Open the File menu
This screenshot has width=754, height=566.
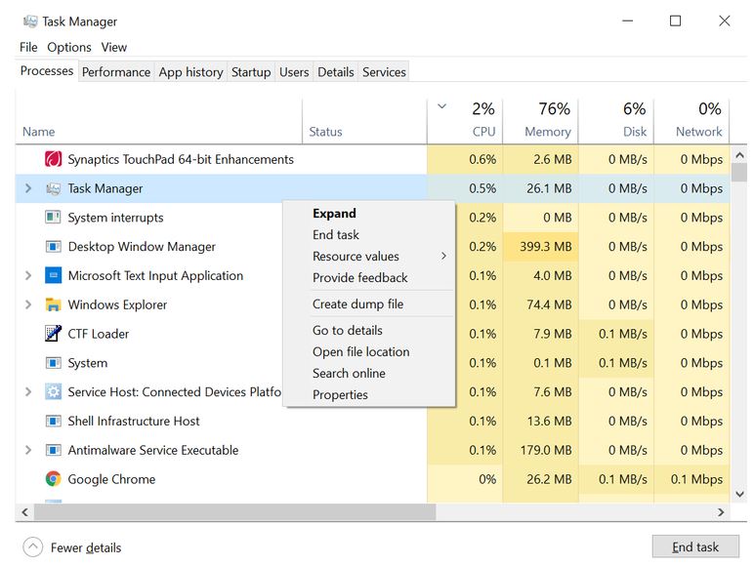(x=28, y=47)
